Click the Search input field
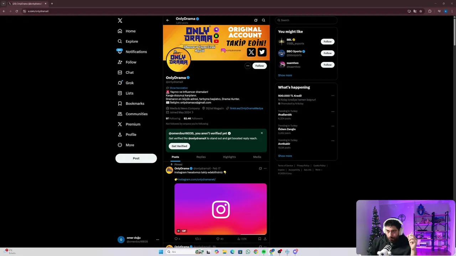The image size is (456, 256). point(306,20)
